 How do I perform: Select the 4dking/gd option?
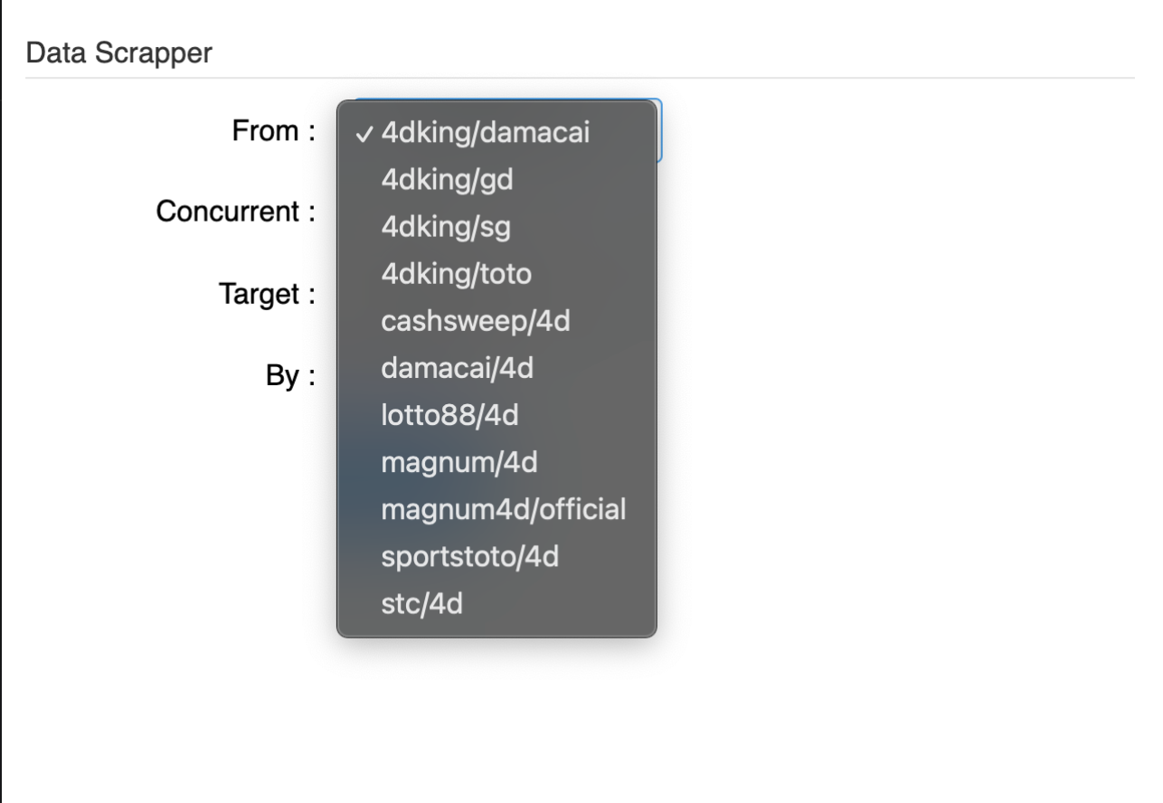(x=496, y=180)
